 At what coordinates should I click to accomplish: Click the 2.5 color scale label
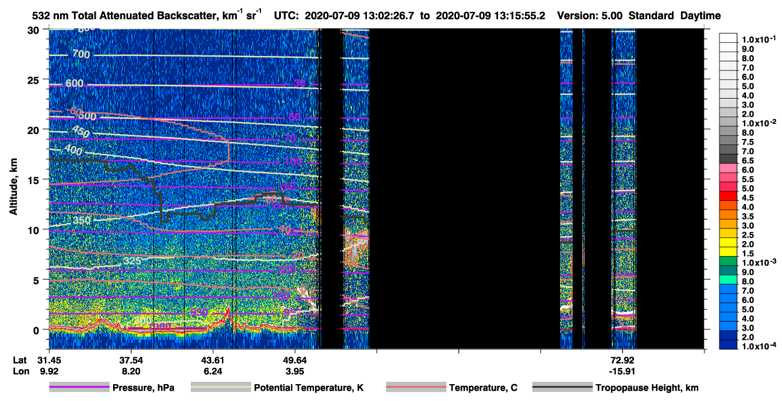pos(748,235)
